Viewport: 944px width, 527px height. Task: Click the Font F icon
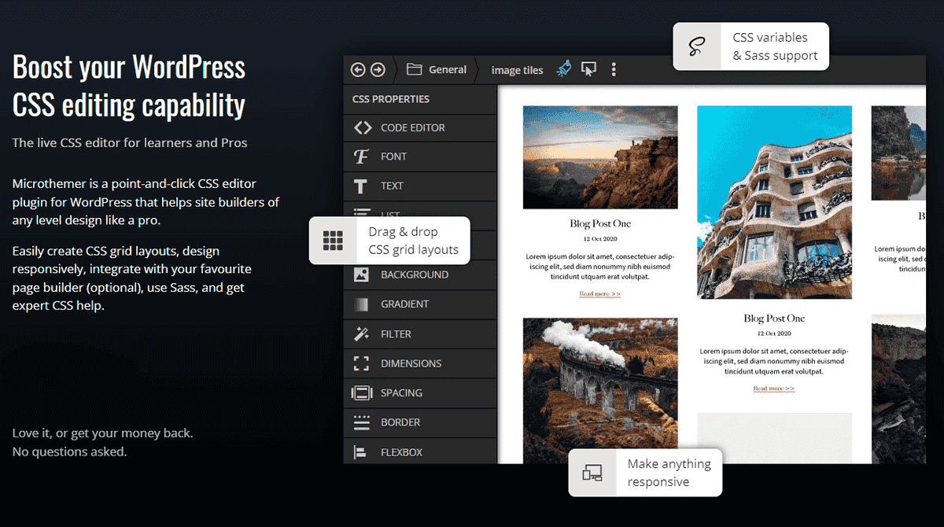point(361,157)
